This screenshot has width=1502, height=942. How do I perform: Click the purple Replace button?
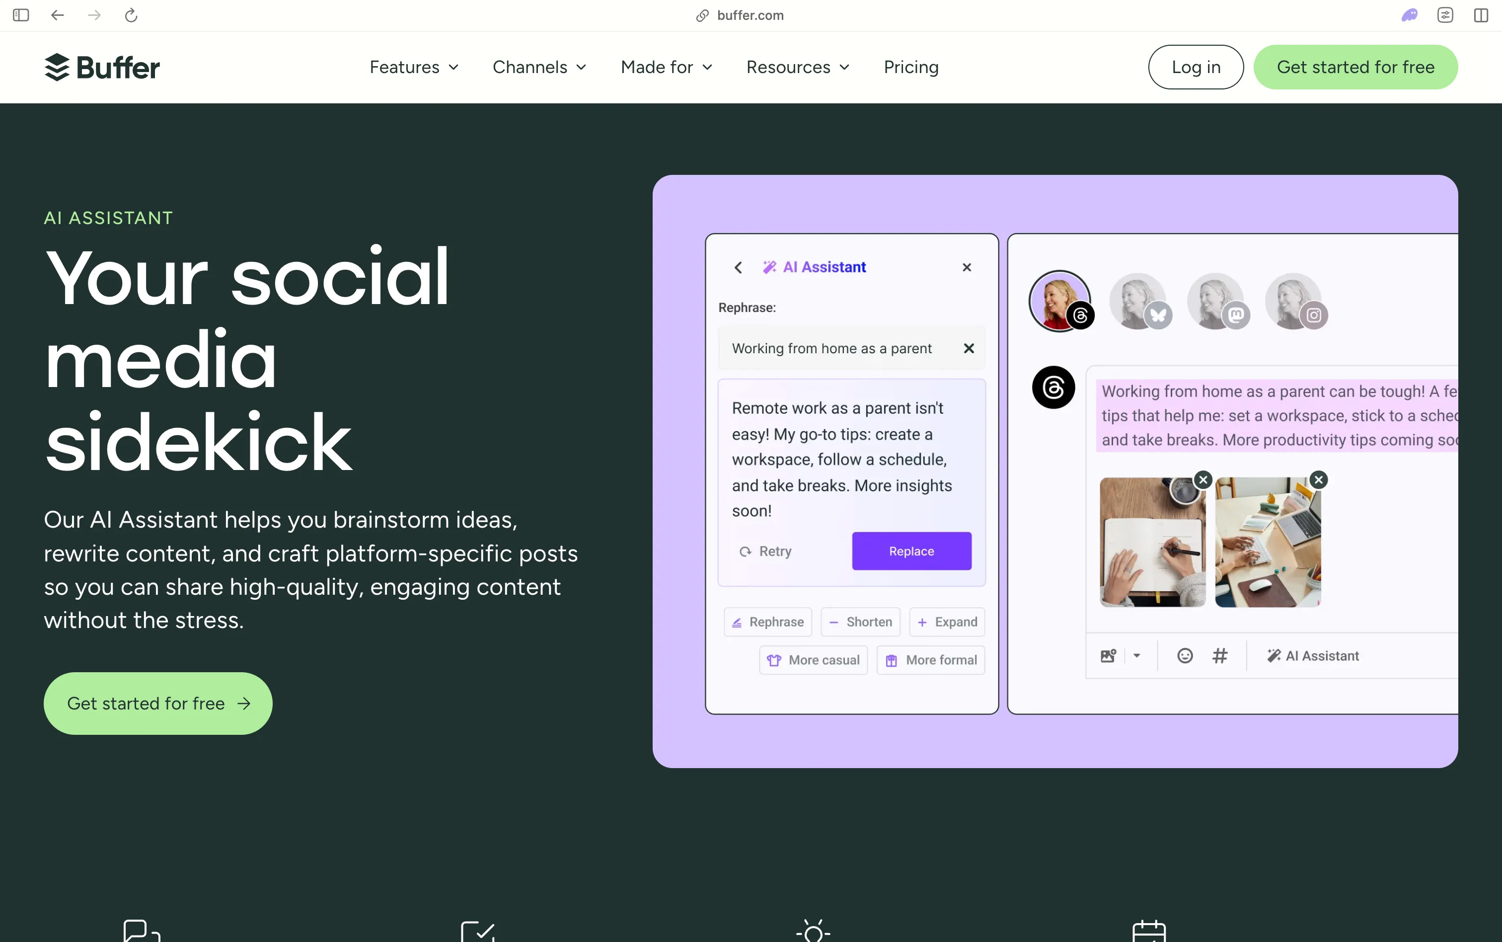(911, 551)
